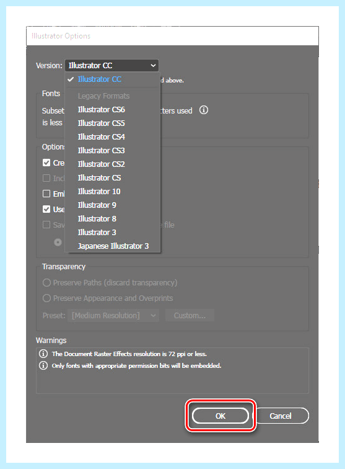Click the raster effects resolution warning icon
This screenshot has height=469, width=345.
pyautogui.click(x=43, y=354)
